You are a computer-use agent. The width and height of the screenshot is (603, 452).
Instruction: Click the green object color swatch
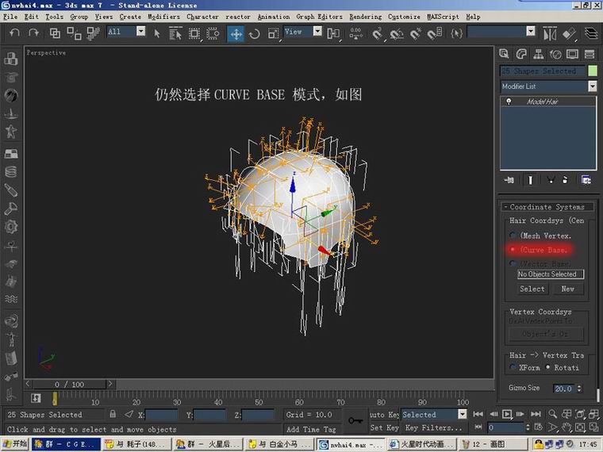pyautogui.click(x=593, y=71)
